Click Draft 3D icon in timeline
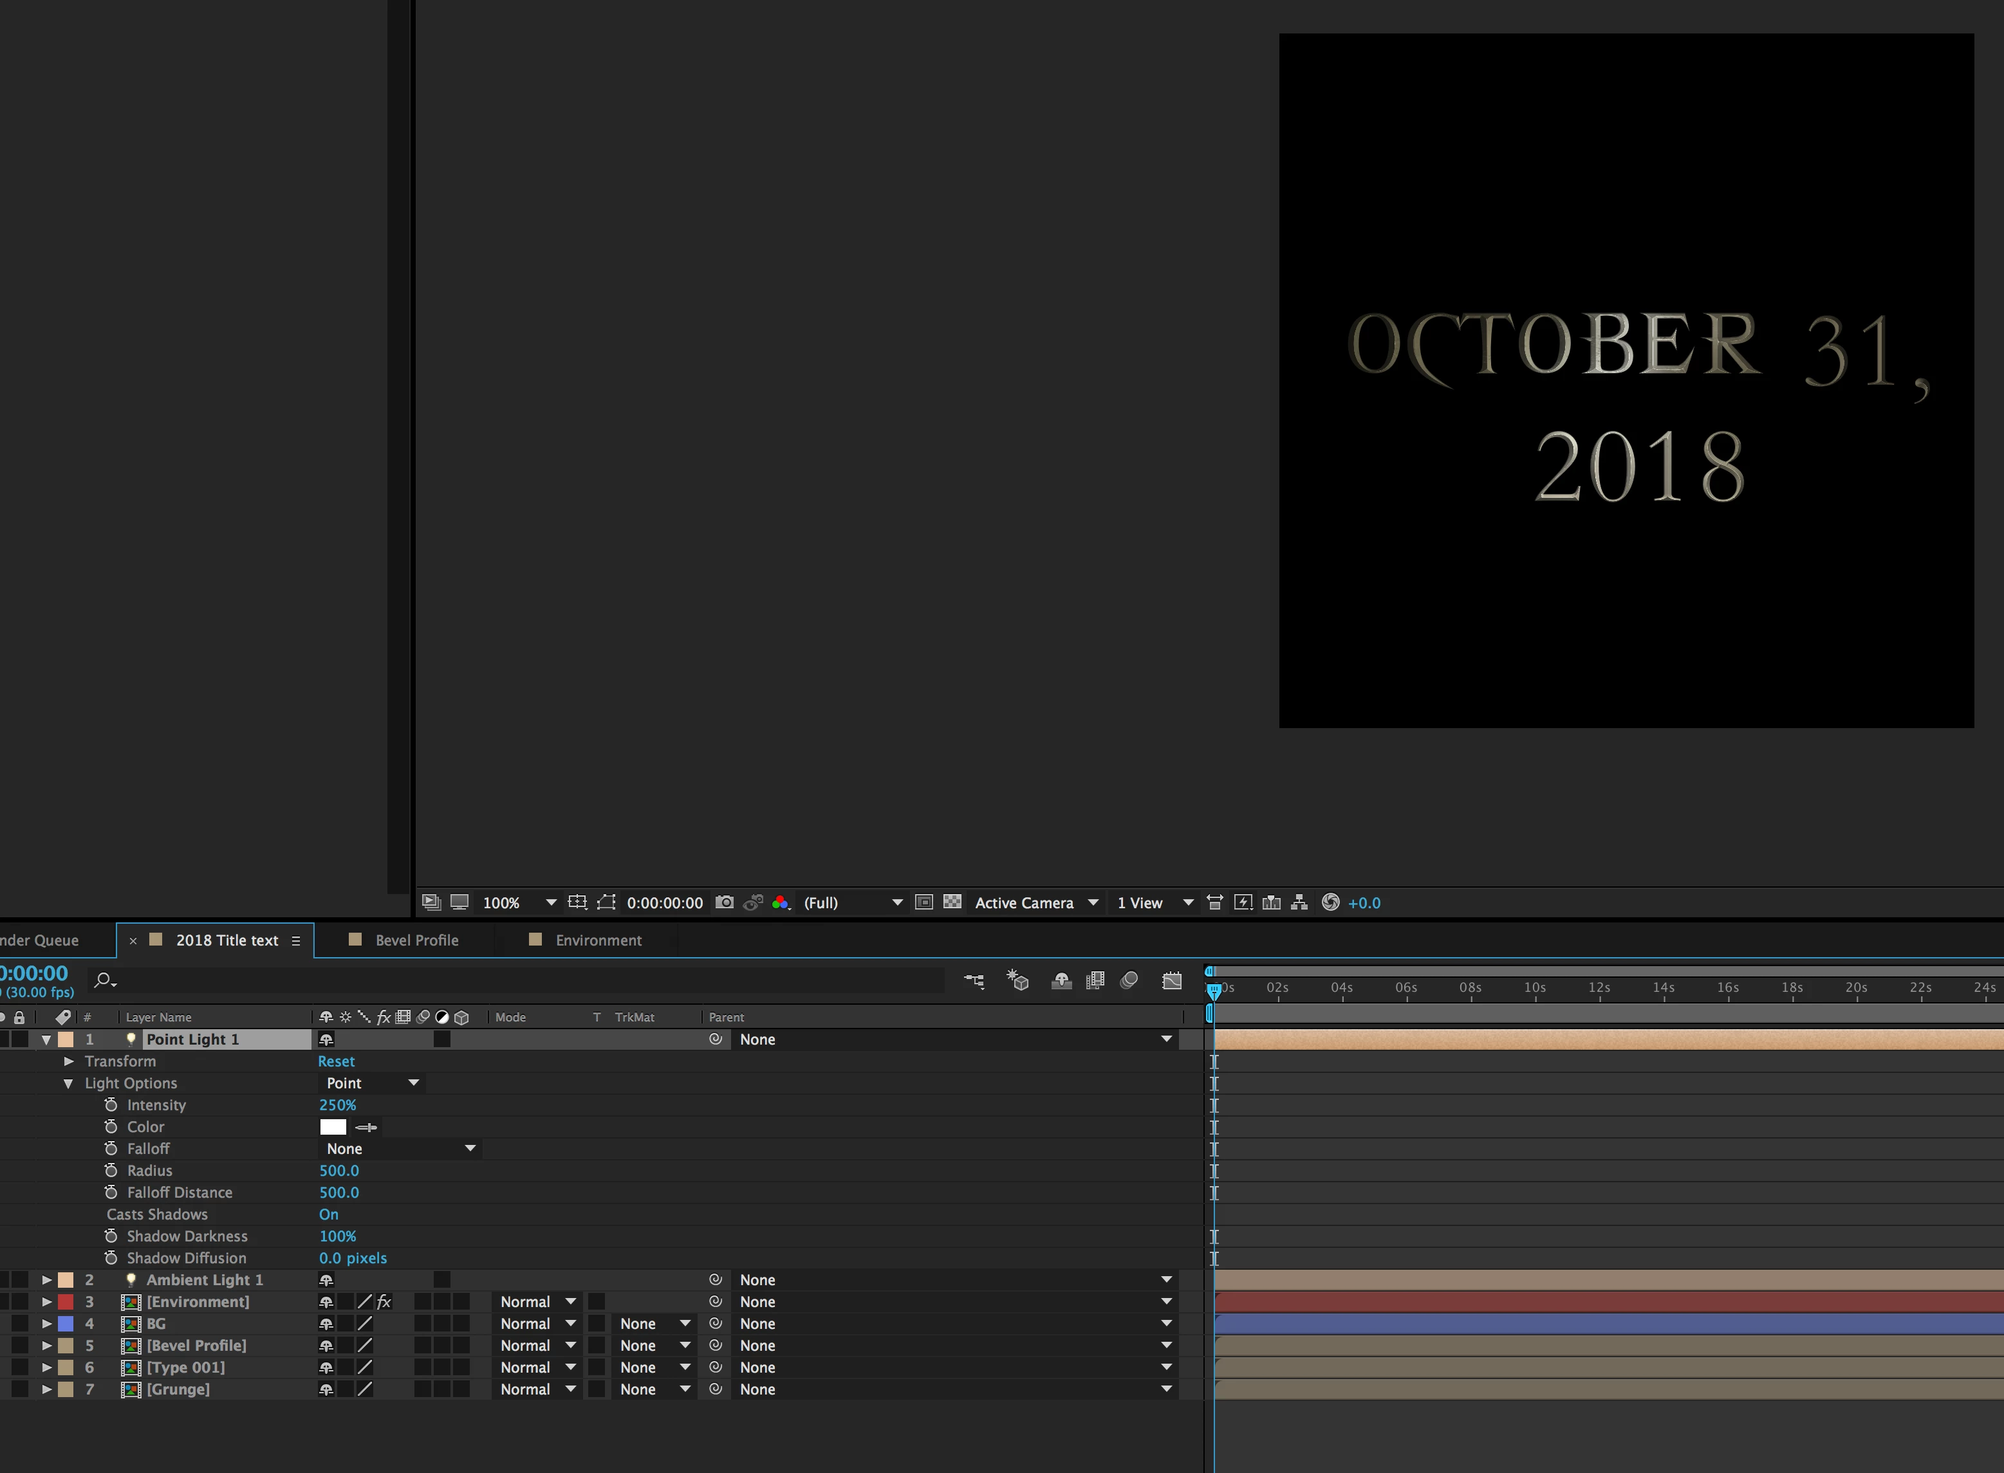This screenshot has height=1473, width=2004. click(1017, 981)
